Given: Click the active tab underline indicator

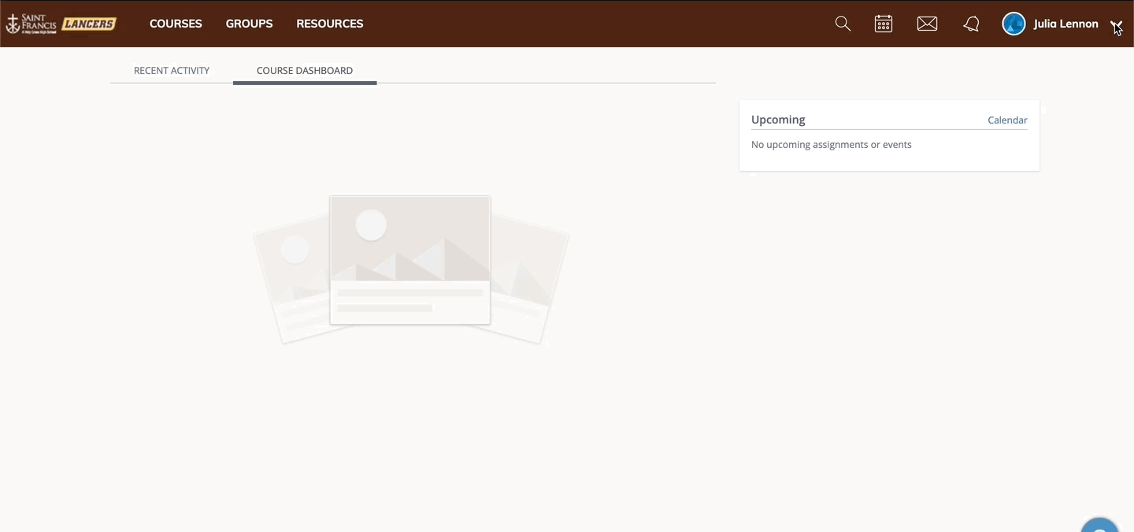Looking at the screenshot, I should [305, 82].
